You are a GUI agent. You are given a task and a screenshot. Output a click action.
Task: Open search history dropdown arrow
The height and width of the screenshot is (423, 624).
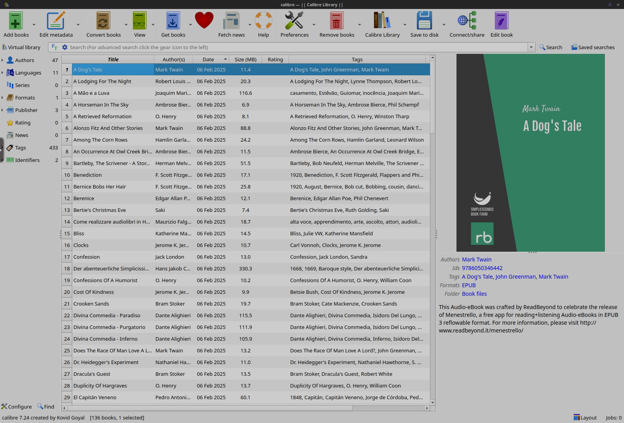coord(531,47)
